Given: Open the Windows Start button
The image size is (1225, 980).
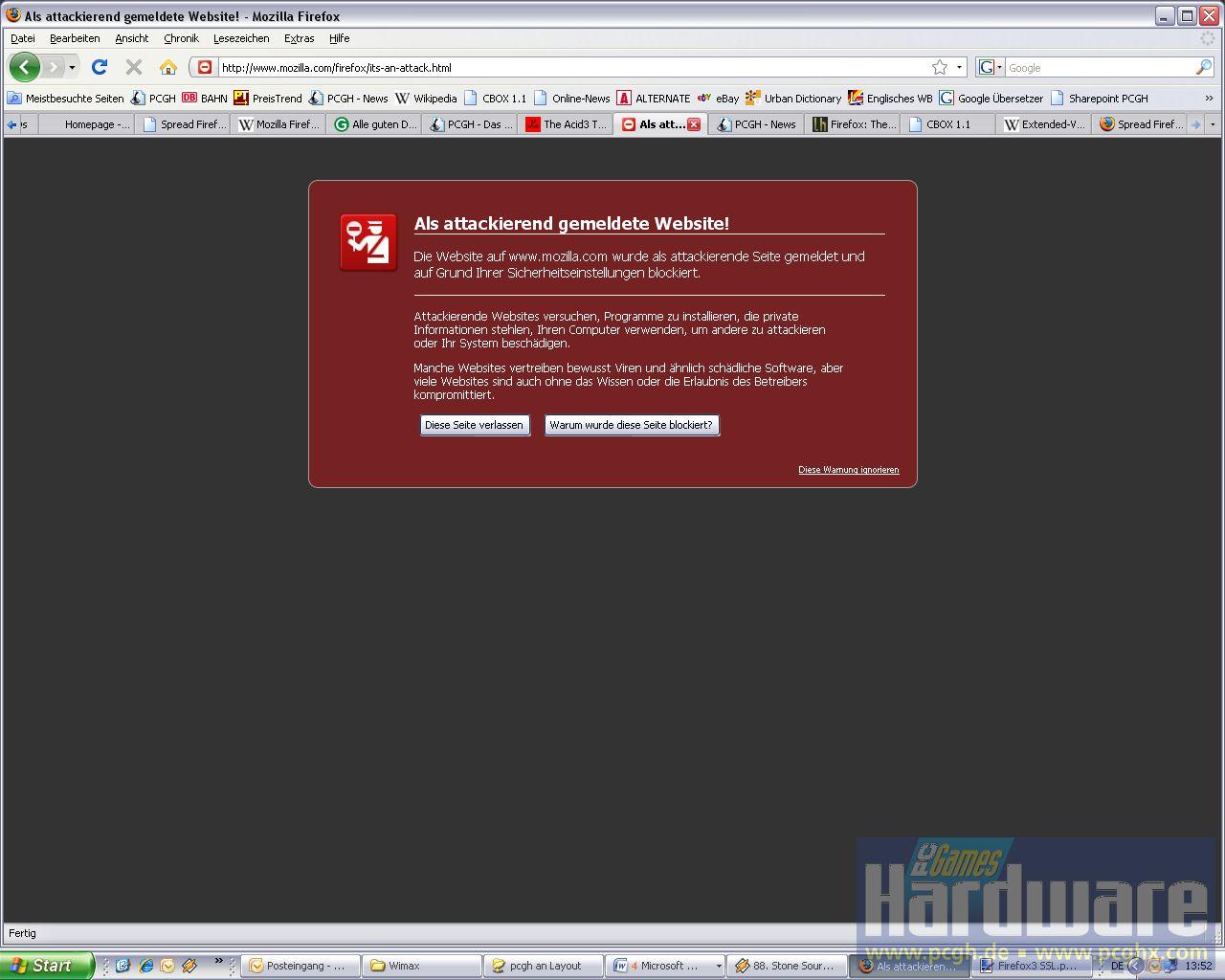Looking at the screenshot, I should pos(47,966).
